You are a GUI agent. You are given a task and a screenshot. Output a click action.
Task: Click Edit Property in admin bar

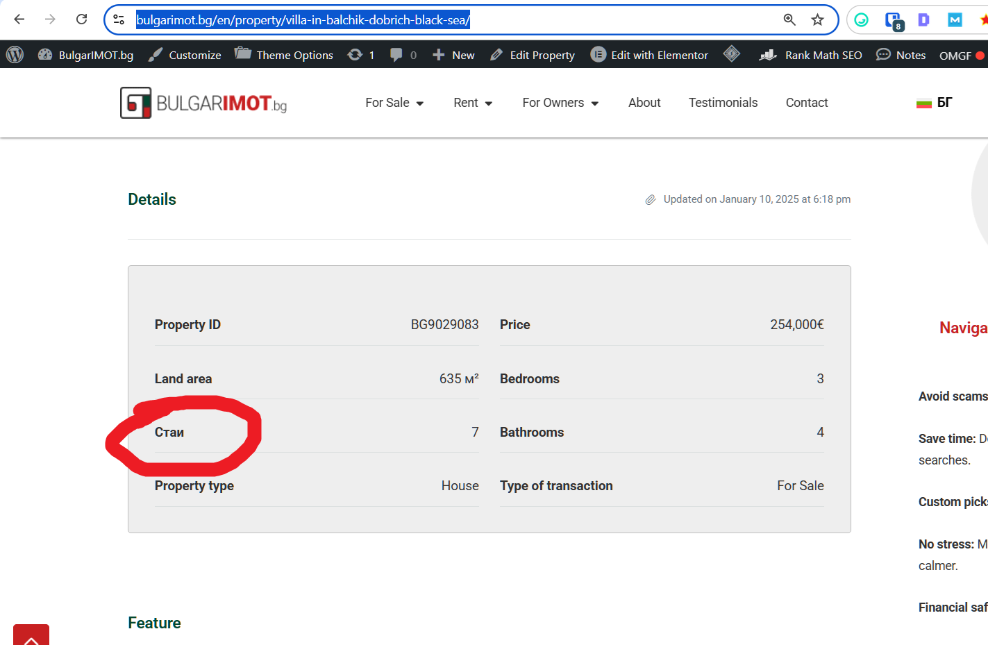(533, 55)
